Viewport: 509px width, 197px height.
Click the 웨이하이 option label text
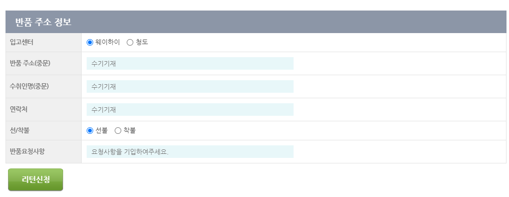click(107, 42)
